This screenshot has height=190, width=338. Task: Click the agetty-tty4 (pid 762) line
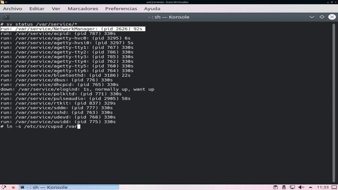coord(67,61)
